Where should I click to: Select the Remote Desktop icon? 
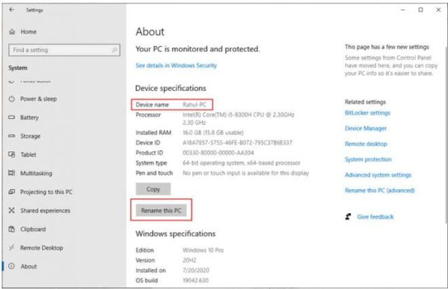click(12, 248)
